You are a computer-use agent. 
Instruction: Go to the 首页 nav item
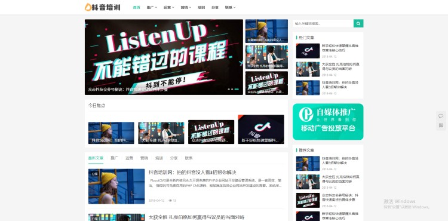(137, 7)
